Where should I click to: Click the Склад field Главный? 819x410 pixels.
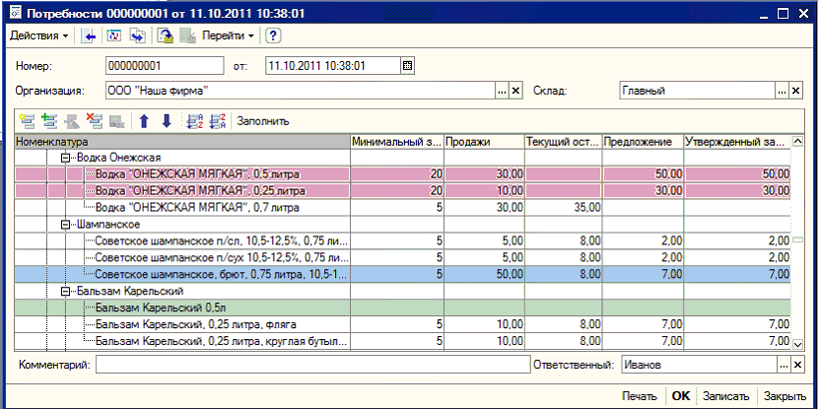[x=698, y=91]
